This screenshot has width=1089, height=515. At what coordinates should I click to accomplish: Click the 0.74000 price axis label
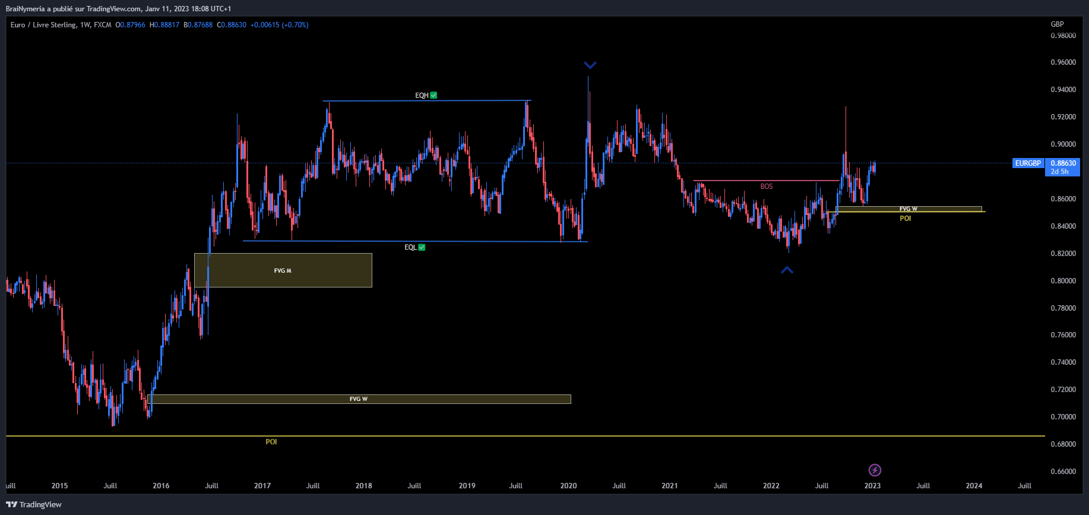click(x=1063, y=362)
